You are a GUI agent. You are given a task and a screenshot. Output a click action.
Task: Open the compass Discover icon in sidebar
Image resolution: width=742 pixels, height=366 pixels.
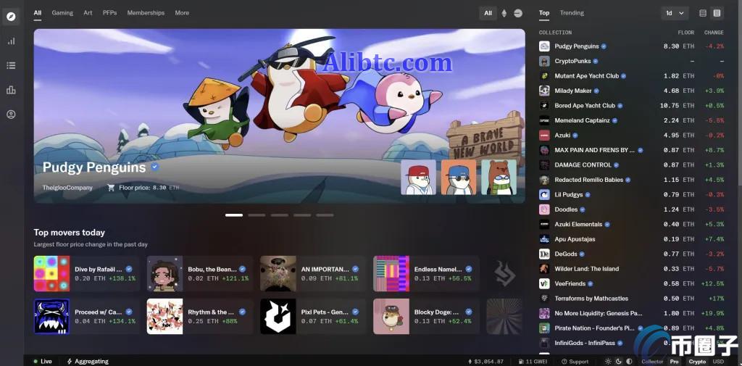pos(11,17)
